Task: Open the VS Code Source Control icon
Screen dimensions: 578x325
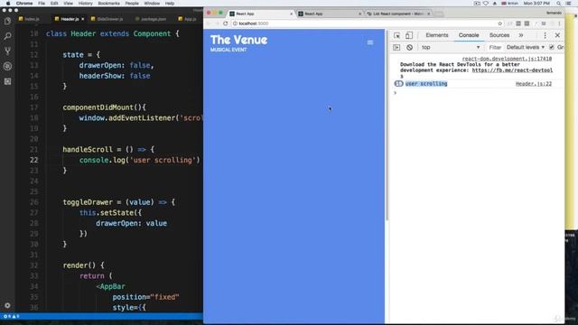Action: 7,51
